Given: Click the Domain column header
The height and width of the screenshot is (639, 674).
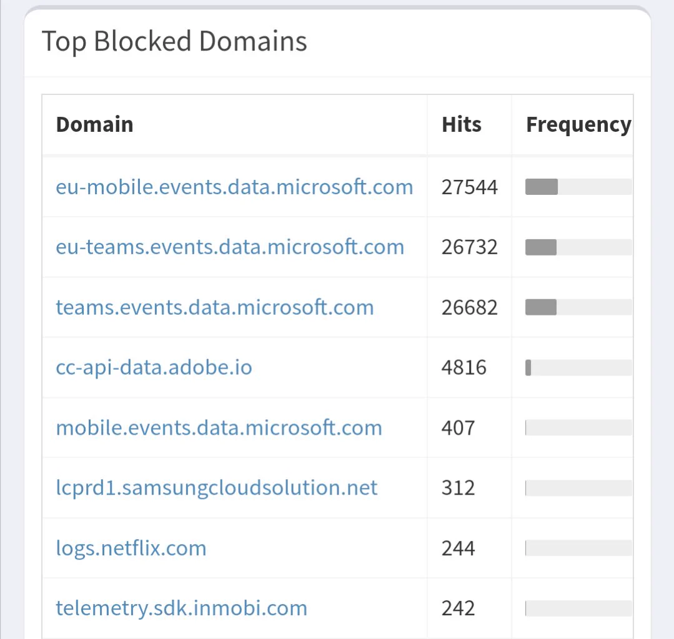Looking at the screenshot, I should [94, 125].
